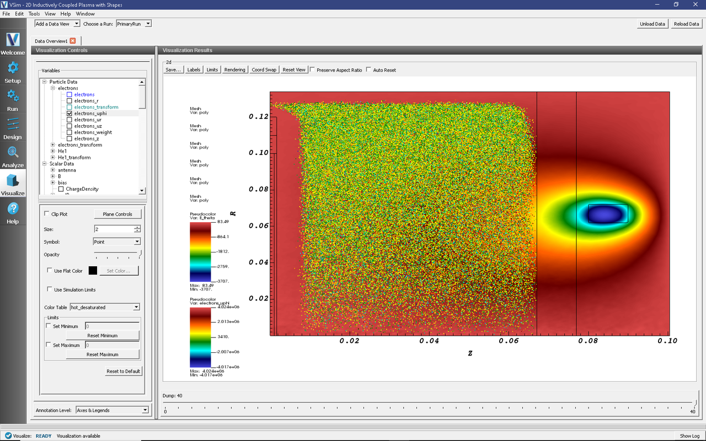Click the Save... button
Screen dimensions: 706x441
pyautogui.click(x=173, y=70)
